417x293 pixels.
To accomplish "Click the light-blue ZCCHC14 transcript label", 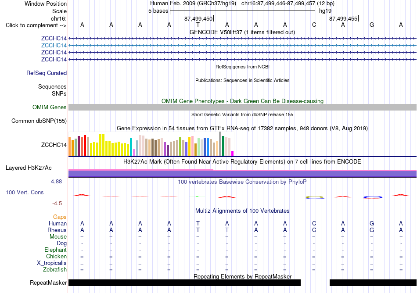I will (54, 46).
